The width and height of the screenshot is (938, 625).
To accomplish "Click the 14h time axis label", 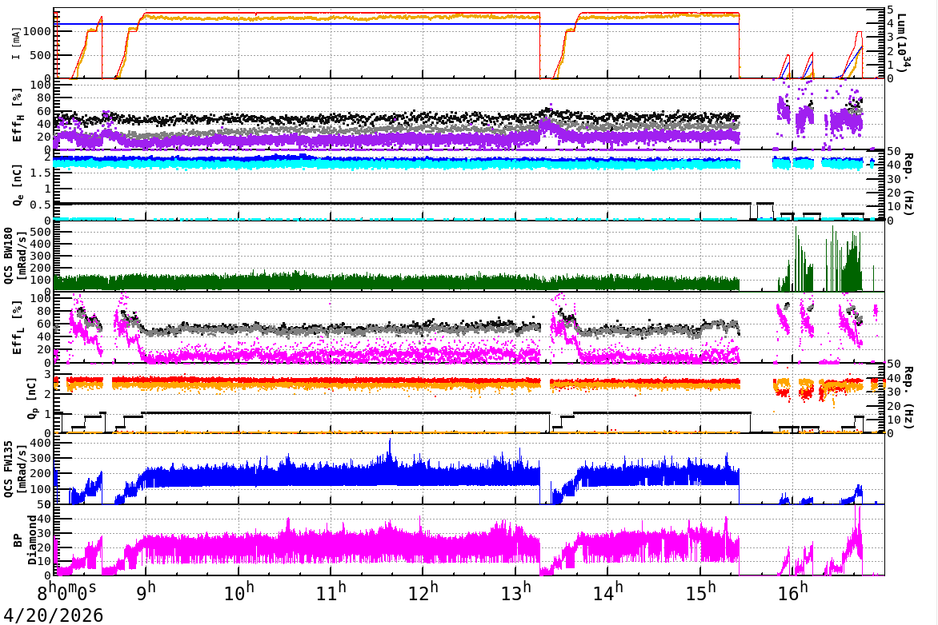I will 607,592.
